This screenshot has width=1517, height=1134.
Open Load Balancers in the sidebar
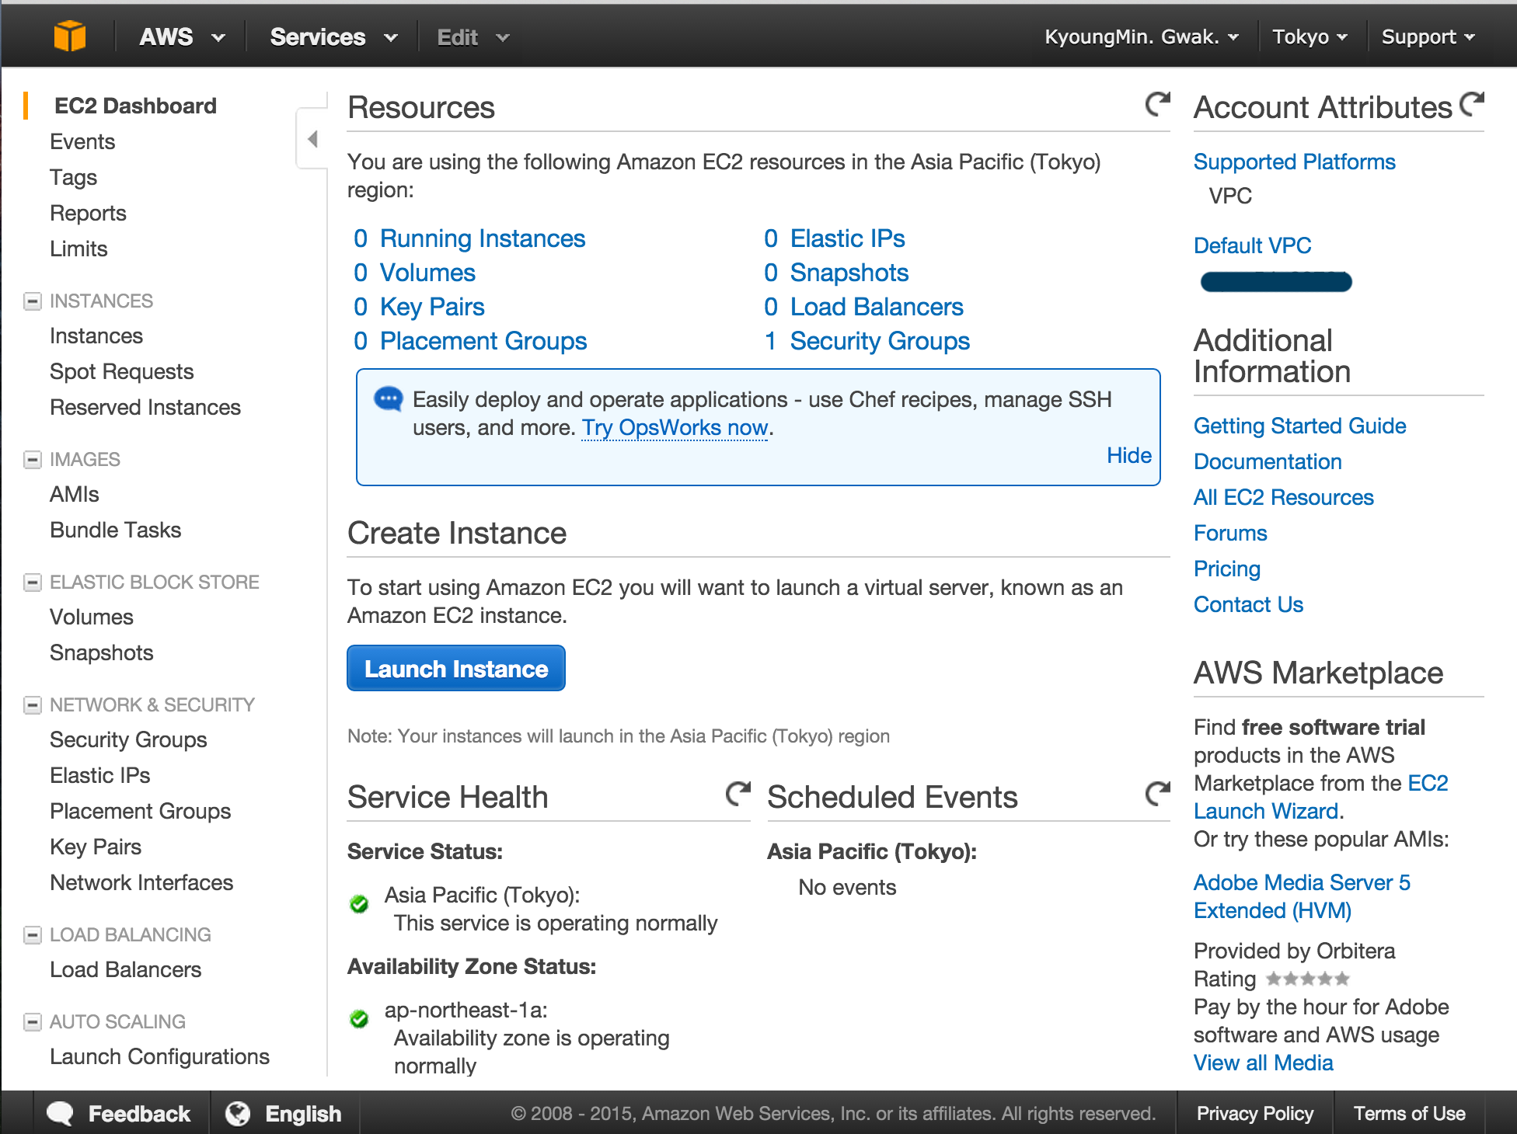click(125, 969)
